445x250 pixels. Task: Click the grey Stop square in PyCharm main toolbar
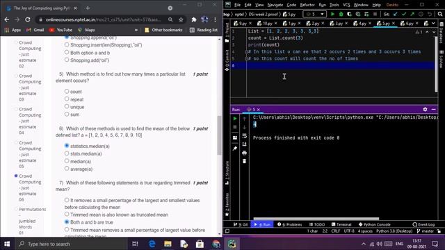click(x=375, y=14)
